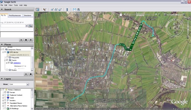Toggle the GPS device checkbox
191x110 pixels.
click(x=5, y=52)
